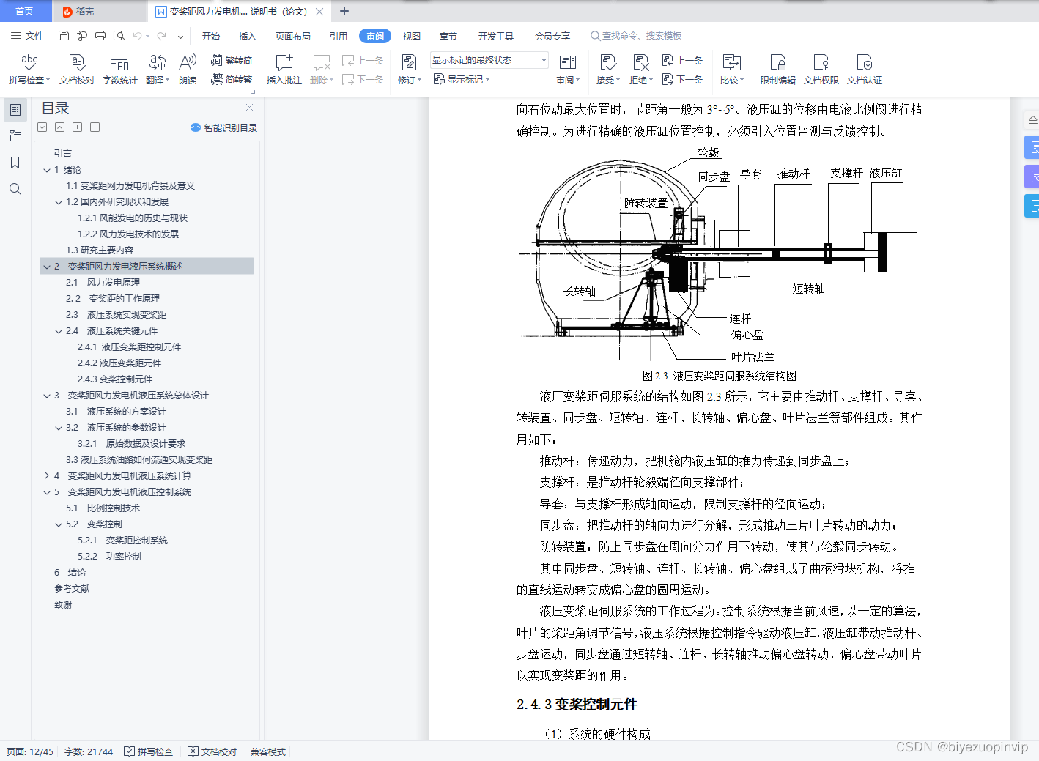Select the spell check (拼写检查) tool
Viewport: 1039px width, 761px height.
coord(28,69)
